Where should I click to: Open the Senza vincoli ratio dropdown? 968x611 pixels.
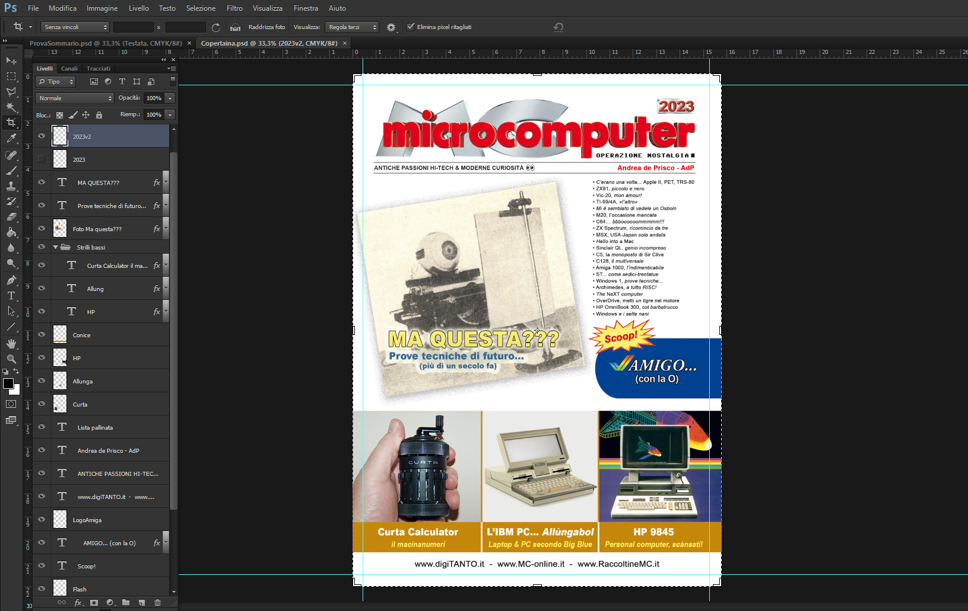tap(75, 27)
